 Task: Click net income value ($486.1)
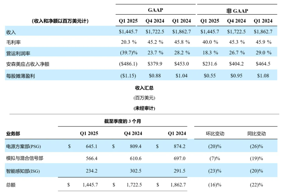(x=128, y=64)
